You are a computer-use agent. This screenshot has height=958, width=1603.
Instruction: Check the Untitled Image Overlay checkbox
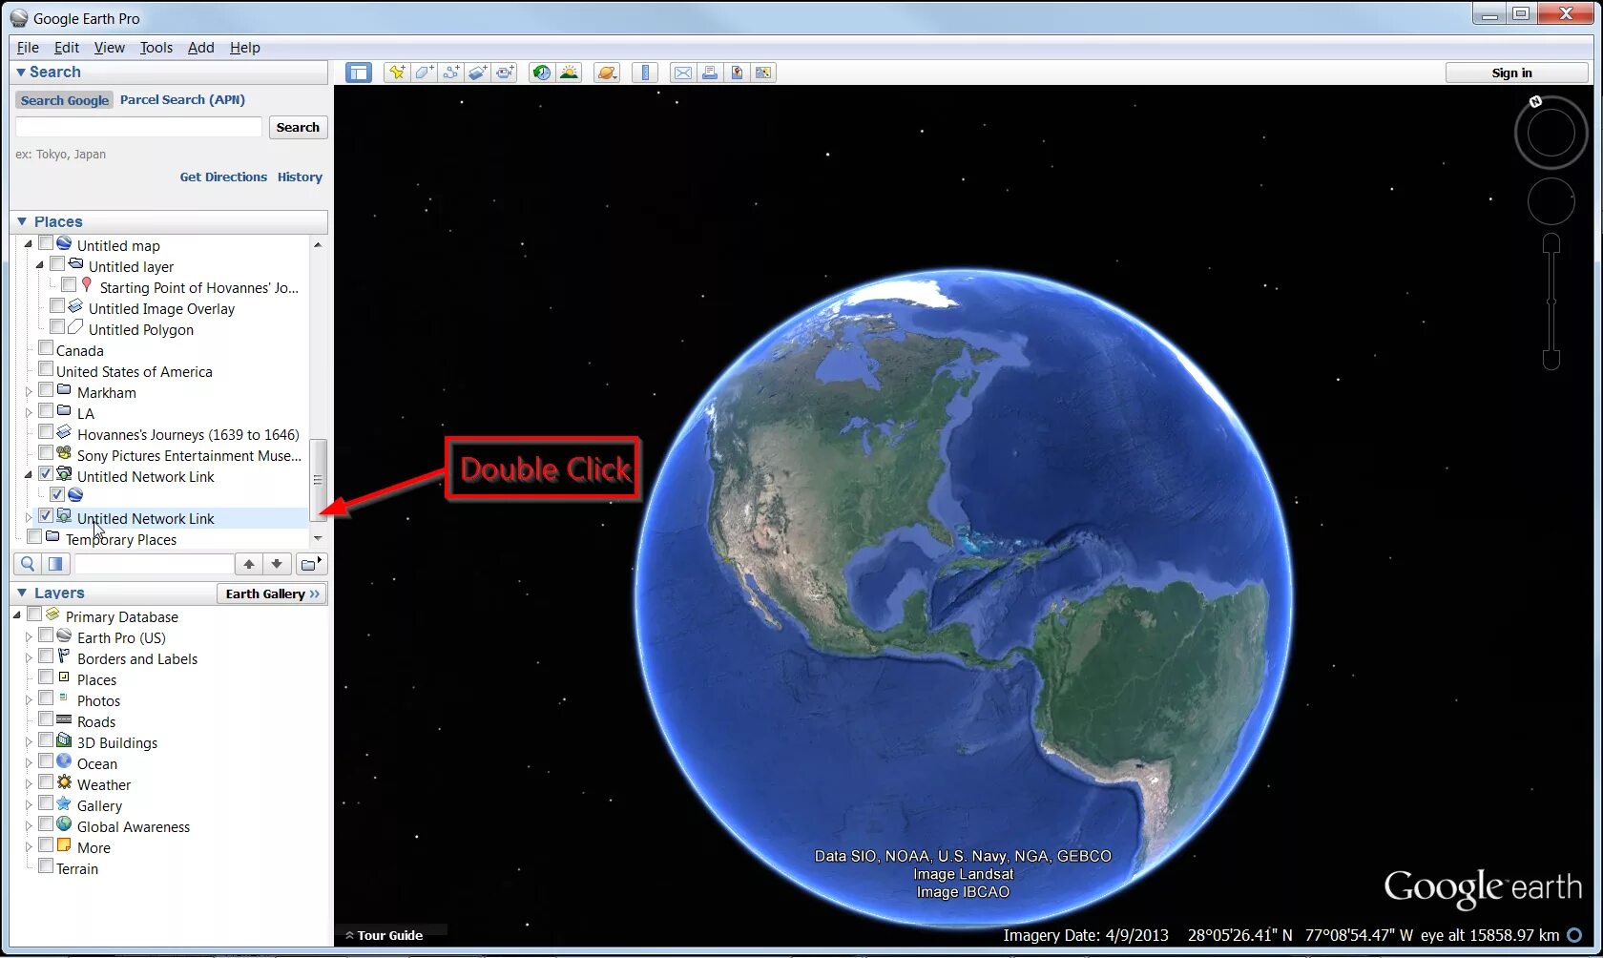click(x=57, y=306)
